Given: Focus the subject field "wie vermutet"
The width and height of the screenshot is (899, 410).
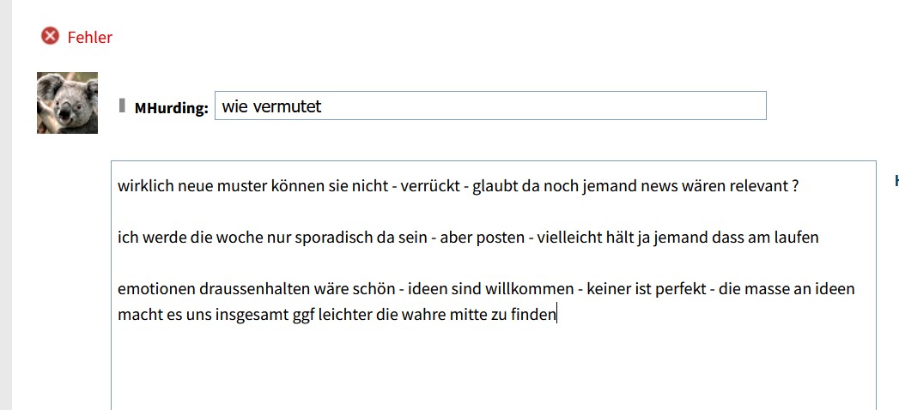Looking at the screenshot, I should point(489,106).
